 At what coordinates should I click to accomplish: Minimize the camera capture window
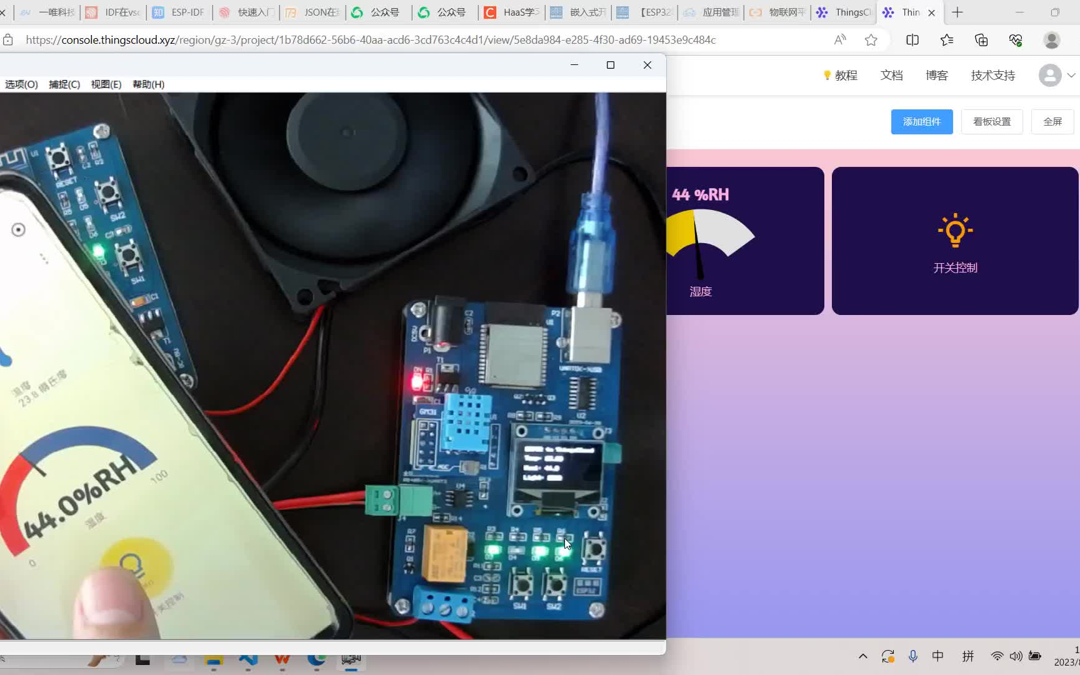click(574, 65)
